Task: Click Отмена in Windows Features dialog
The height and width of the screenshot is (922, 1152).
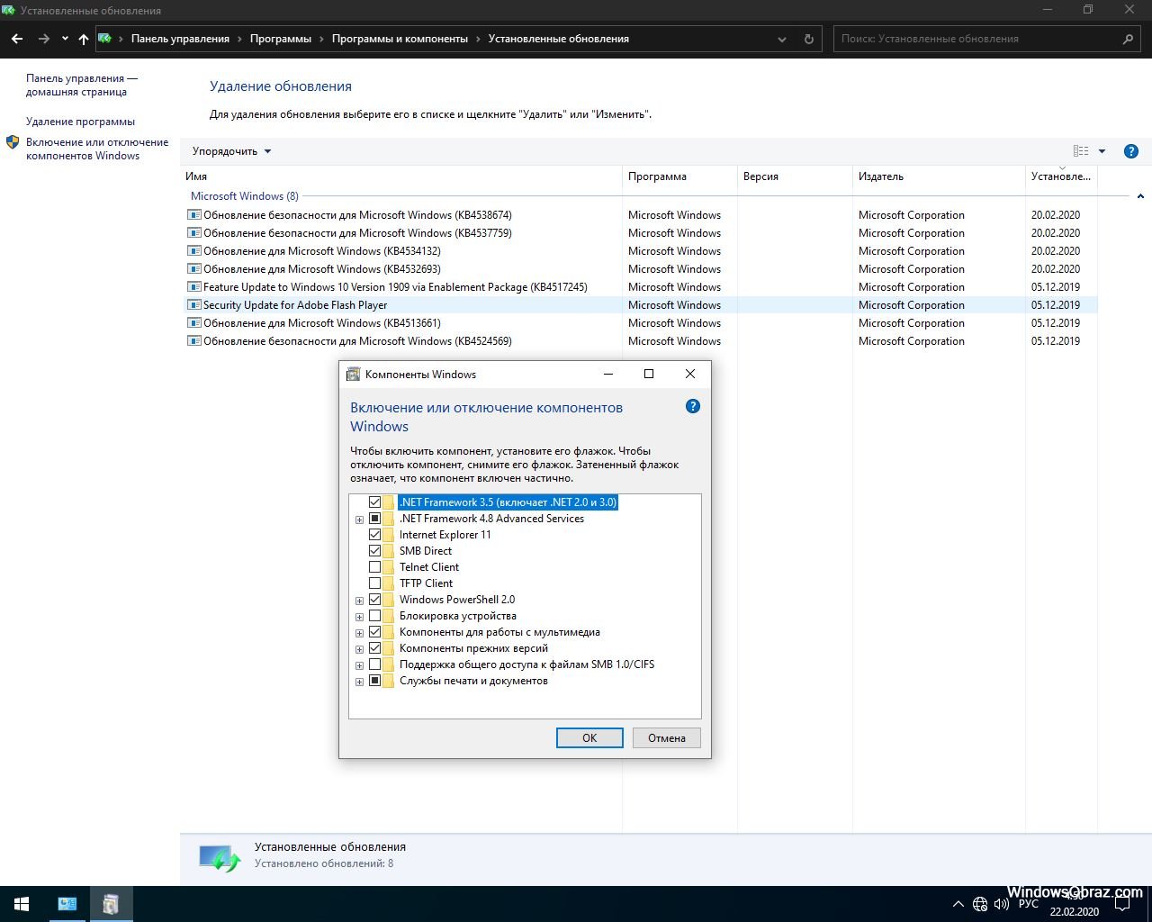Action: [x=667, y=738]
